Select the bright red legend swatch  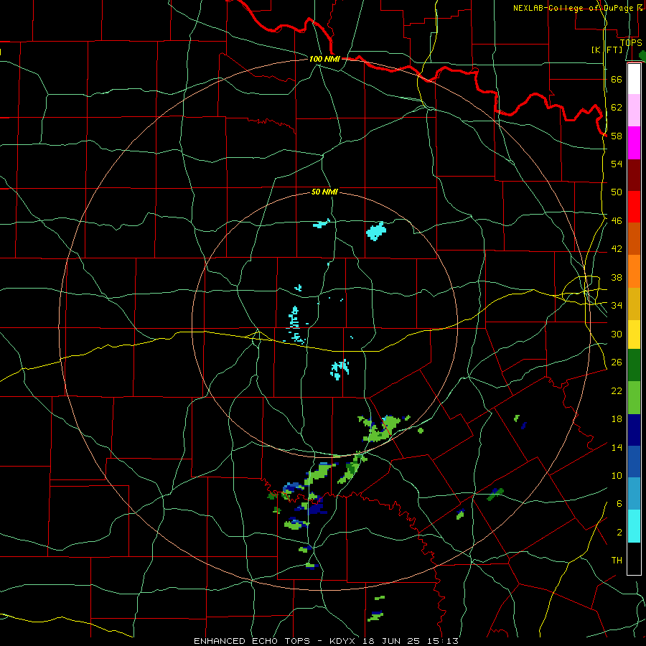(x=634, y=207)
